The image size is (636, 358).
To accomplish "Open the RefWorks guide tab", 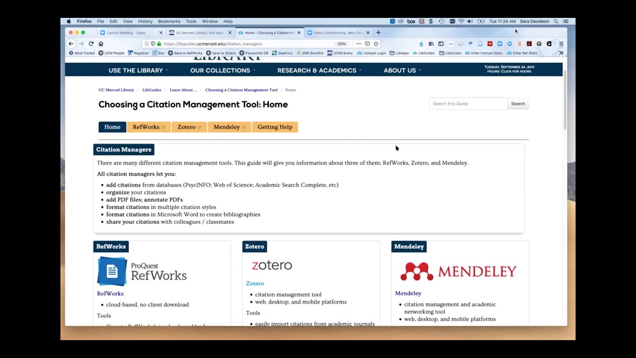I will point(149,127).
